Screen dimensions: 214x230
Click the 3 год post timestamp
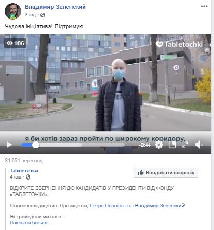(x=30, y=15)
